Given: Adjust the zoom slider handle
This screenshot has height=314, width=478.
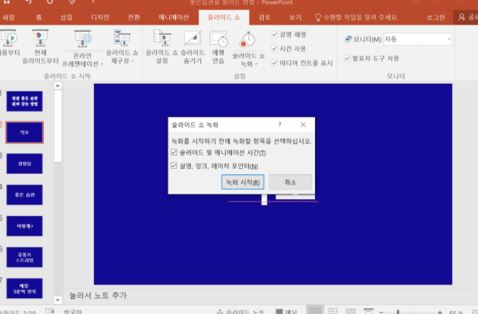Looking at the screenshot, I should 398,312.
